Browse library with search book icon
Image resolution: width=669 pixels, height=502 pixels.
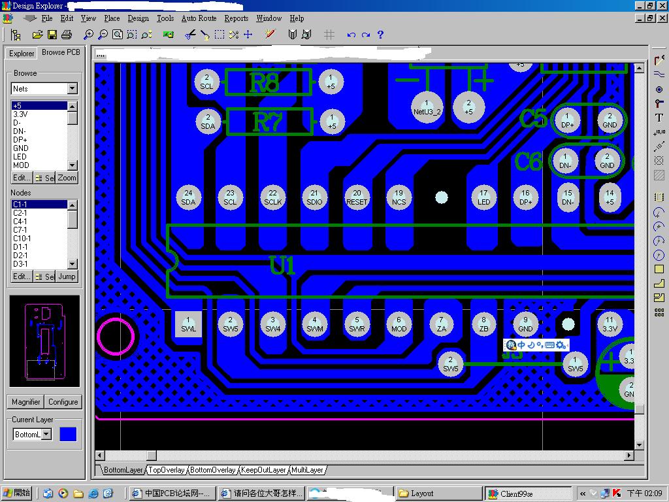click(x=306, y=35)
